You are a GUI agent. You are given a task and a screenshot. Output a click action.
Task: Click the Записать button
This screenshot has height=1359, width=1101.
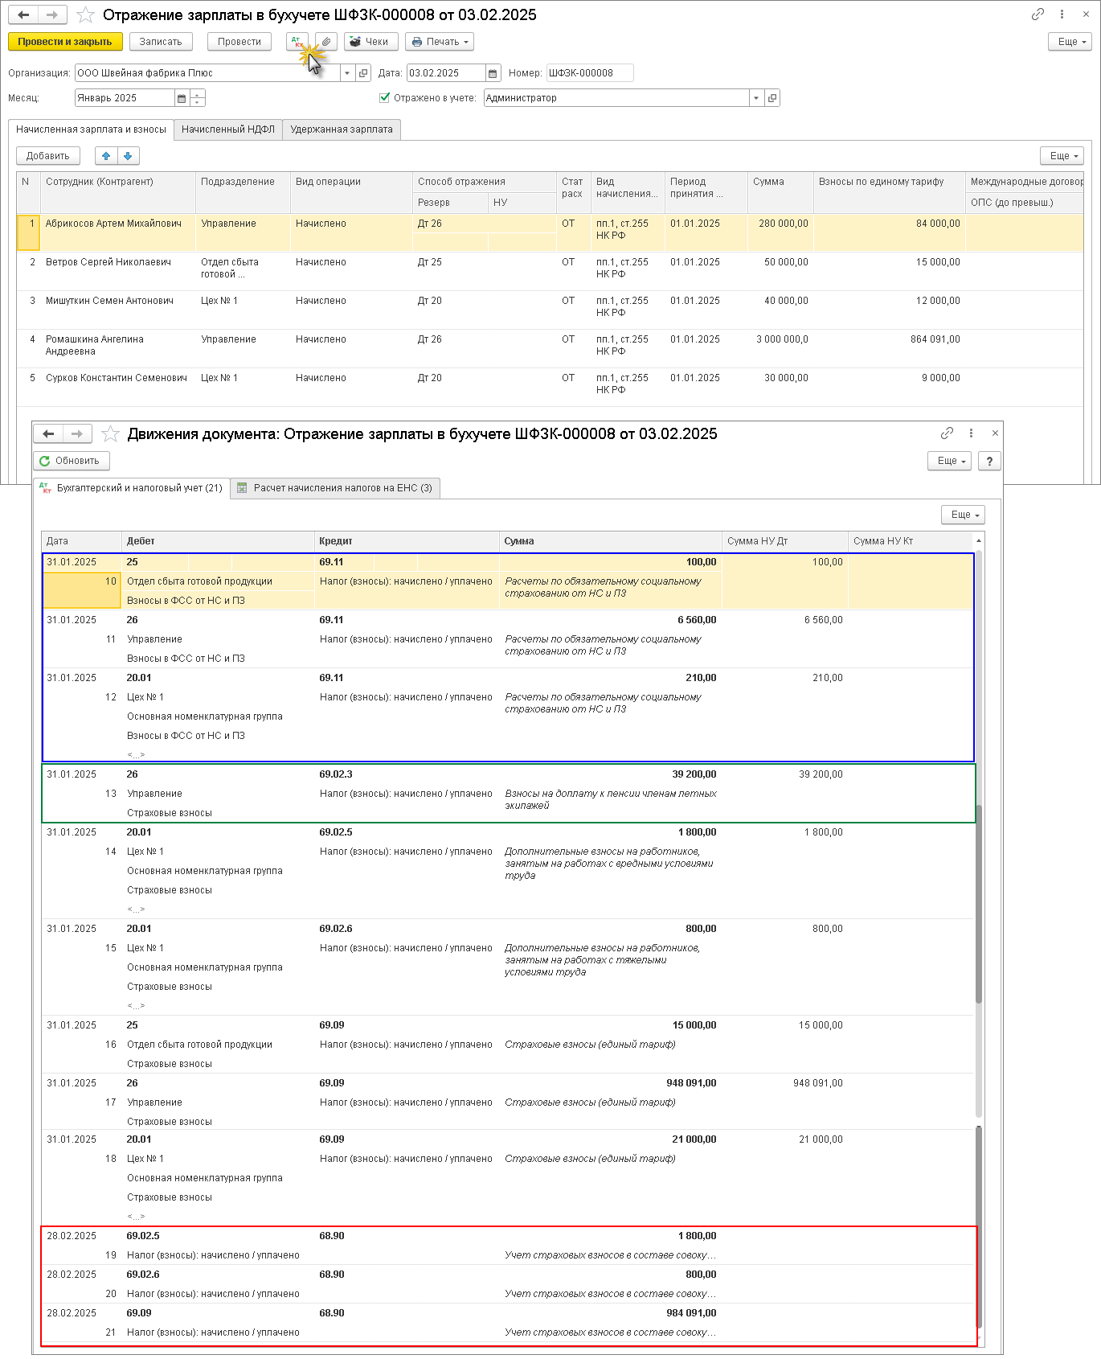[161, 42]
